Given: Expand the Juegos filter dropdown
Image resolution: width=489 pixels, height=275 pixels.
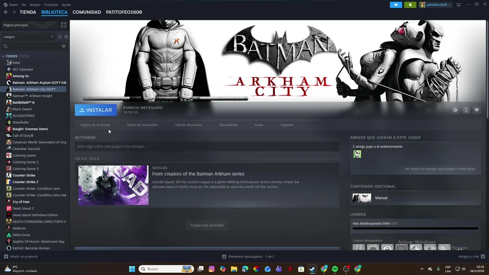Looking at the screenshot, I should (28, 37).
